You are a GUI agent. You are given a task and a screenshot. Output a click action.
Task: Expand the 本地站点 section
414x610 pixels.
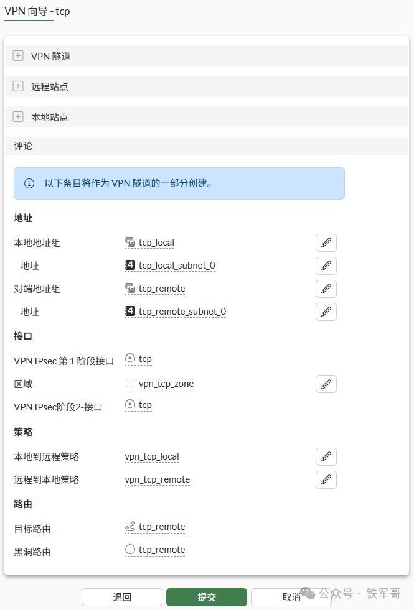point(18,116)
